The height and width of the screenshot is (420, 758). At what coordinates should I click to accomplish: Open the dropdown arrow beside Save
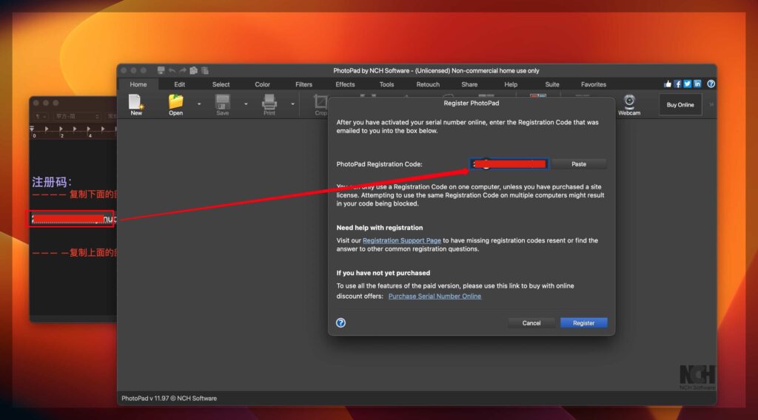coord(246,104)
